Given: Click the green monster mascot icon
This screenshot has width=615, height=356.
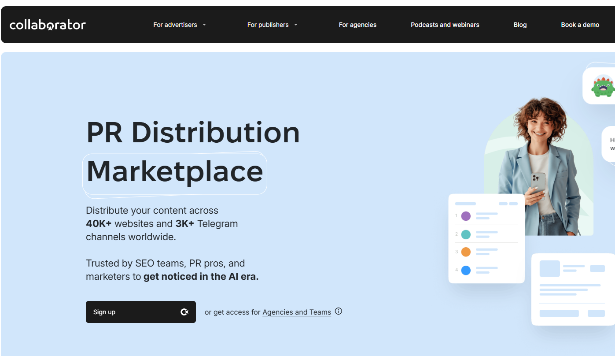Looking at the screenshot, I should (603, 86).
